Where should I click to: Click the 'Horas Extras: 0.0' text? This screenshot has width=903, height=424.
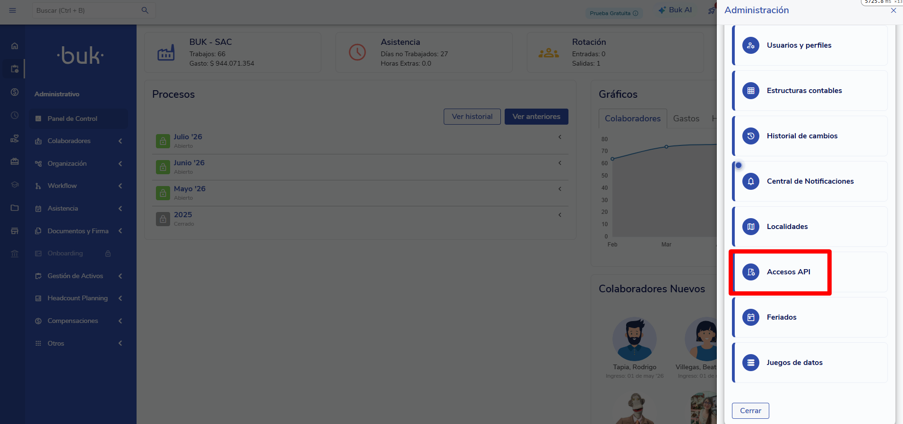pos(406,63)
